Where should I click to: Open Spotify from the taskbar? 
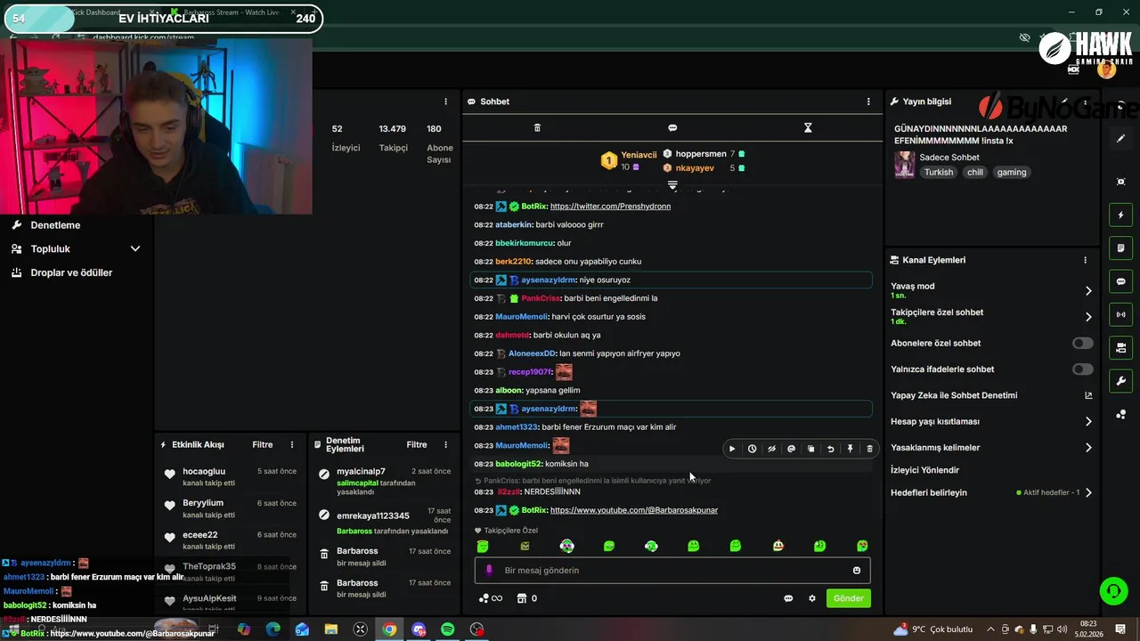click(x=448, y=629)
